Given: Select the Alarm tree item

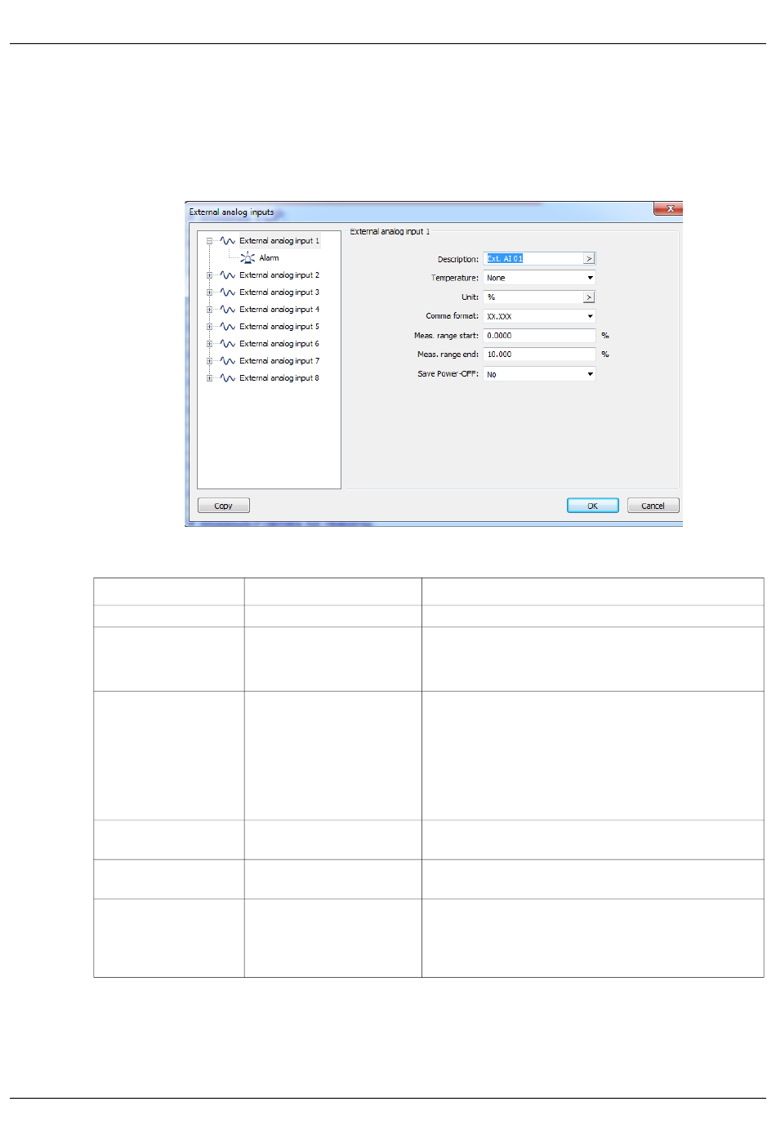Looking at the screenshot, I should coord(269,258).
